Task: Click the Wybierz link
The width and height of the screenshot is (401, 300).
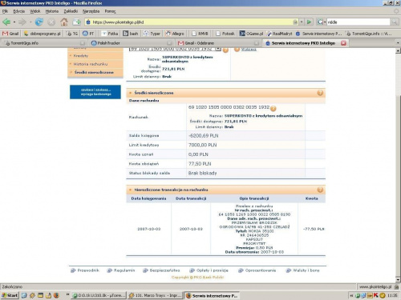Action: (x=249, y=50)
